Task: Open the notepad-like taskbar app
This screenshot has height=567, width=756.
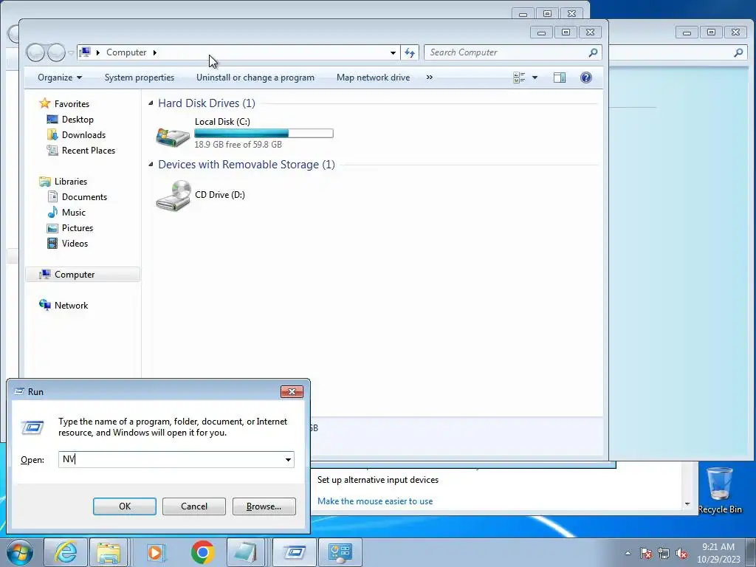Action: [246, 552]
